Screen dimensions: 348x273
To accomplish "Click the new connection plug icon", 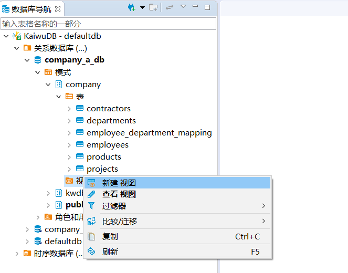I will point(131,7).
